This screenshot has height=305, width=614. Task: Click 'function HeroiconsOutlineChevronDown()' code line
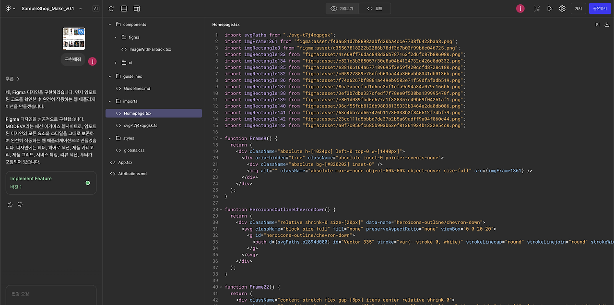click(281, 210)
